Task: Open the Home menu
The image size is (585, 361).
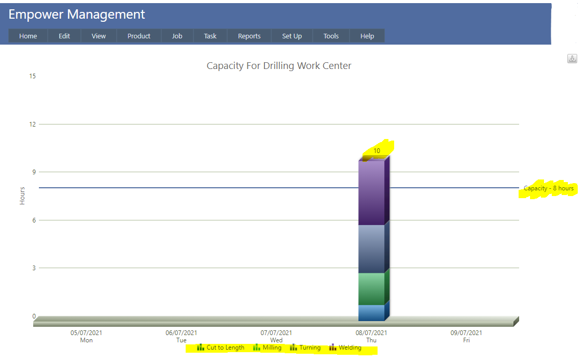Action: point(28,36)
